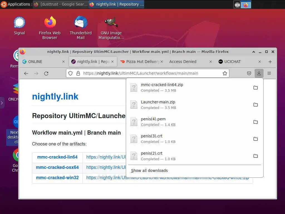
Task: Open a new tab with plus button
Action: coord(270,62)
